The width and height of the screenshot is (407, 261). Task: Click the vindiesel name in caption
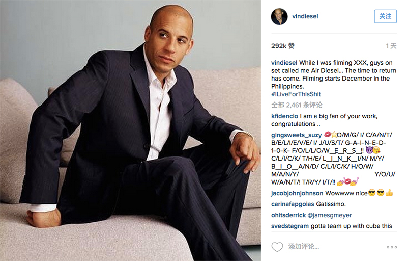point(284,63)
